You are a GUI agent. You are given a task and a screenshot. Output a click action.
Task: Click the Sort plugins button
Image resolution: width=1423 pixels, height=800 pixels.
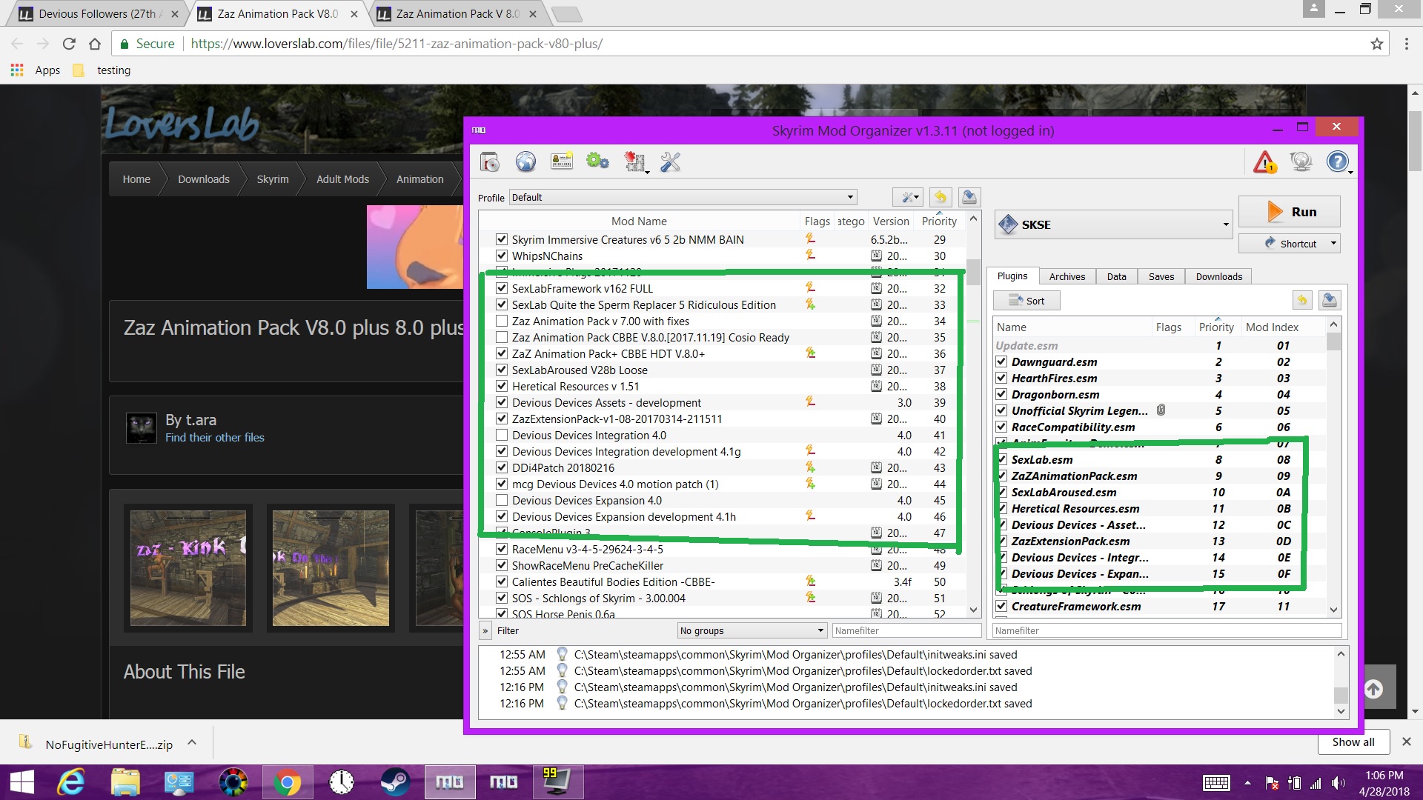pyautogui.click(x=1026, y=301)
